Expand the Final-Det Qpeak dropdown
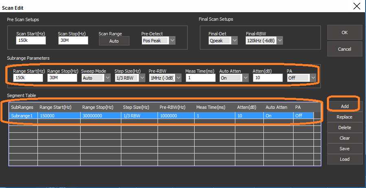 tap(235, 40)
